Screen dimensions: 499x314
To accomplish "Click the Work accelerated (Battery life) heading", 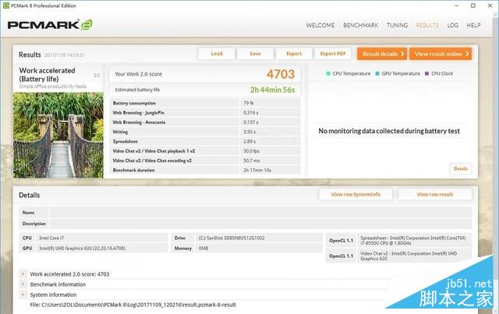I will tap(47, 75).
